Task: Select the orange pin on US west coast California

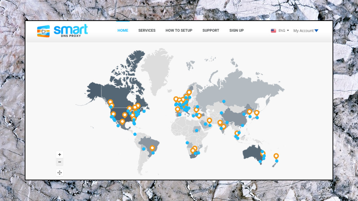Action: (113, 114)
